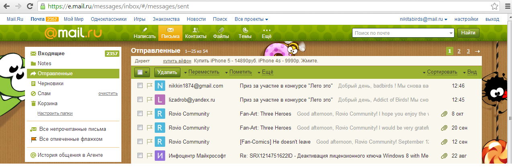512x168 pixels.
Task: Click the R avatar on the 12 сен message
Action: click(x=160, y=142)
